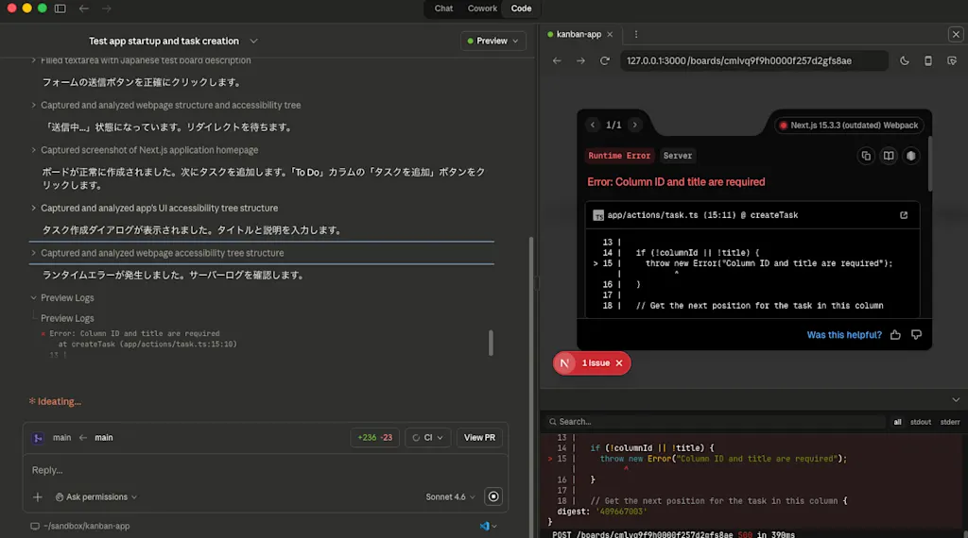968x538 pixels.
Task: Click the browser back arrow in preview
Action: tap(557, 61)
